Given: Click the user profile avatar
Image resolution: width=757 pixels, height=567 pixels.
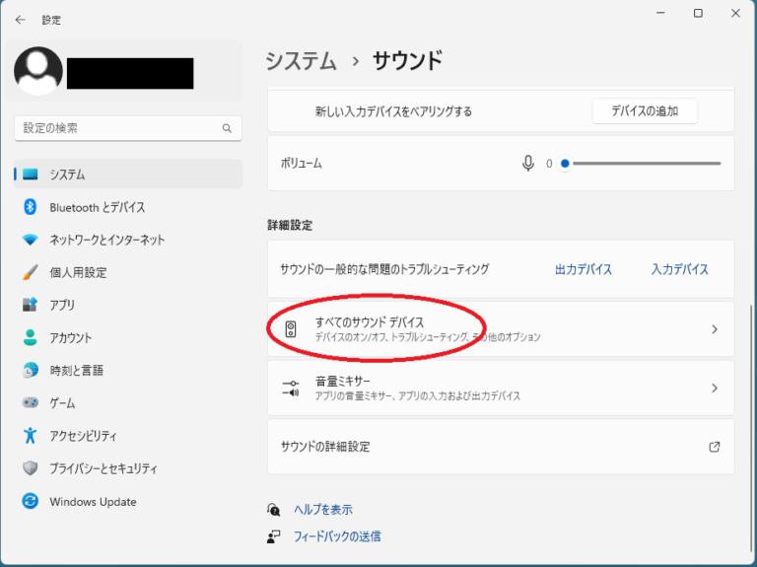Looking at the screenshot, I should tap(38, 71).
